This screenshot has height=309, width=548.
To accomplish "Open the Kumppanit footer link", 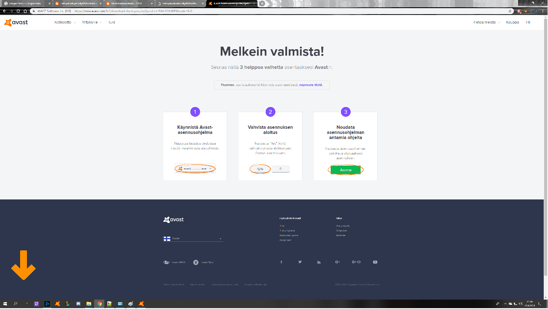I will pos(285,240).
